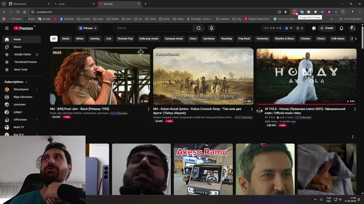Open the Filtreler filter settings
Screen dimensions: 364x204
(88, 28)
